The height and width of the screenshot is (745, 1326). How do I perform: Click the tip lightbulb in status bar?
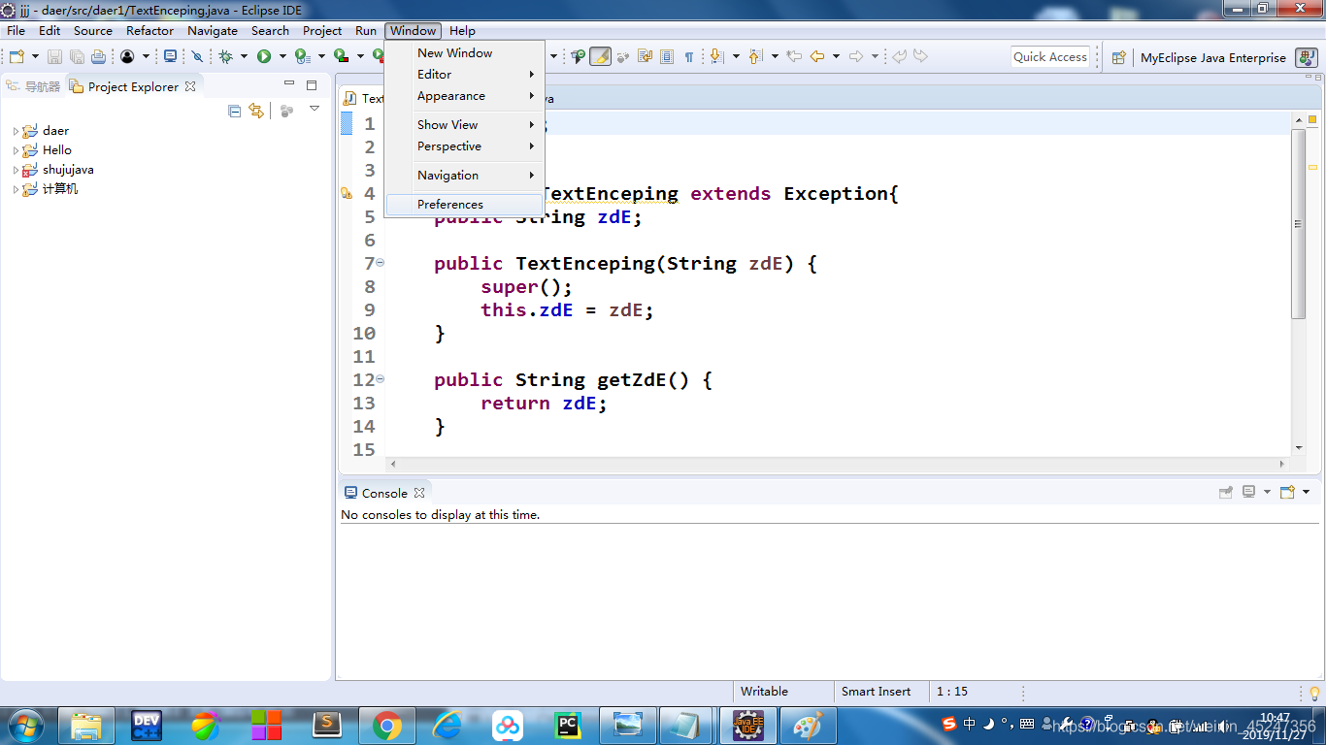[1315, 693]
